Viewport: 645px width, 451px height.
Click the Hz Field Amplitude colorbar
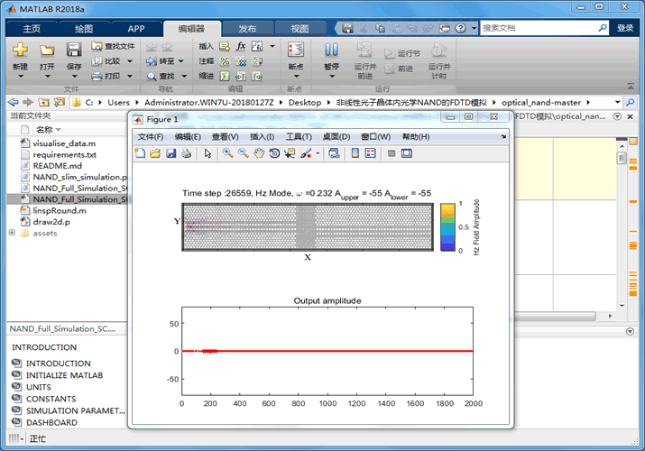(x=447, y=227)
